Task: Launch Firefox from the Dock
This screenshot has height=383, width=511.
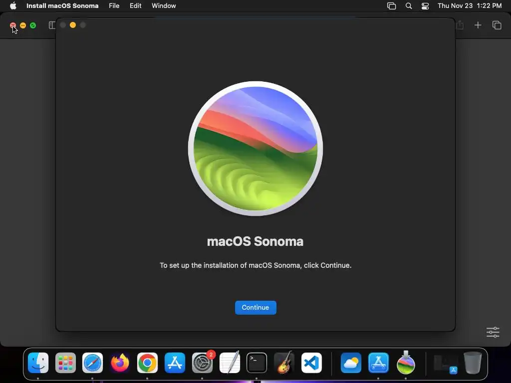Action: [x=120, y=363]
